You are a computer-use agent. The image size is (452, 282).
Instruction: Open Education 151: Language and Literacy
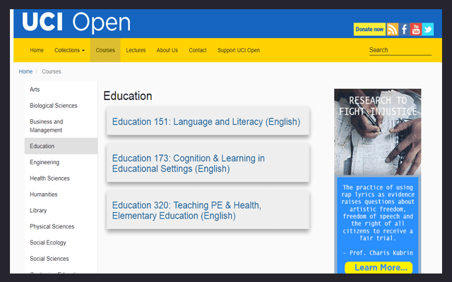[206, 122]
